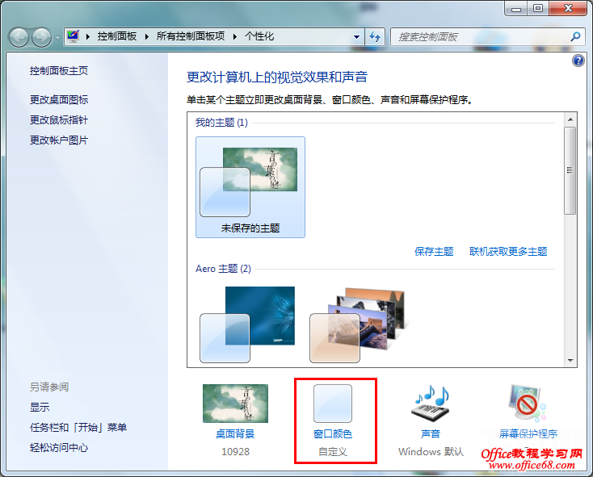Click 联机获取更多主题 link

click(508, 252)
